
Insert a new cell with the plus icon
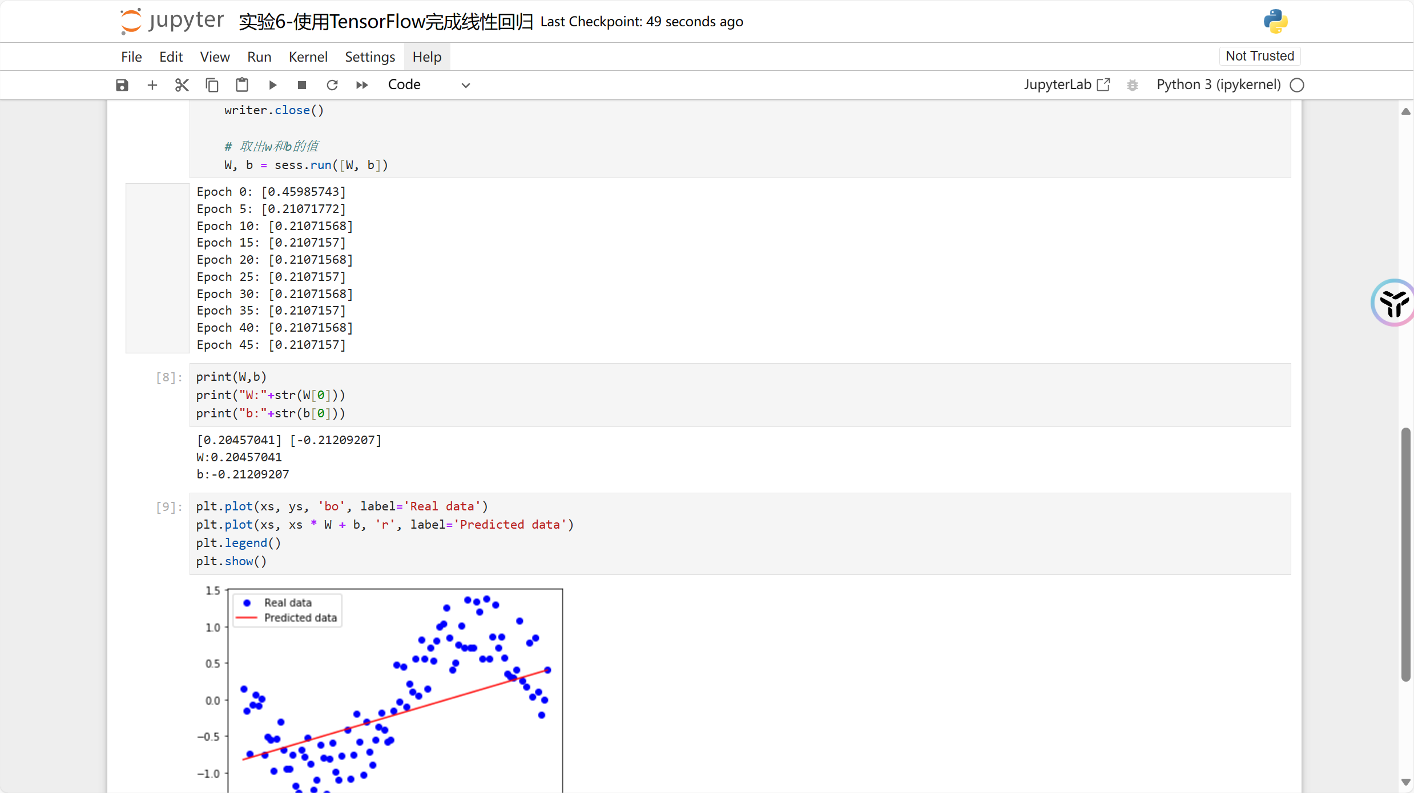coord(152,85)
